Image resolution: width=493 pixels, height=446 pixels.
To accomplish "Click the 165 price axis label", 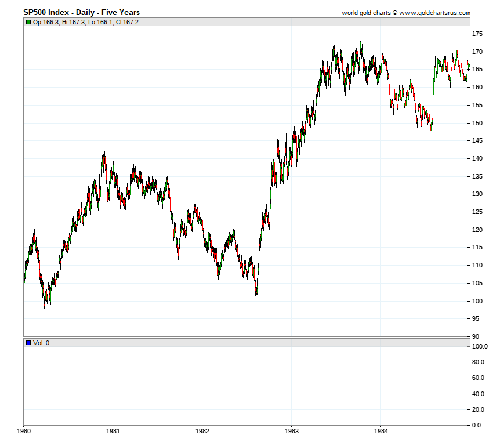I will click(x=477, y=70).
